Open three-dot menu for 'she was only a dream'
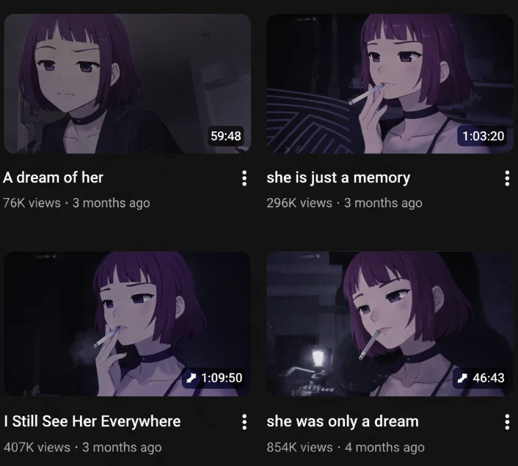 coord(507,422)
